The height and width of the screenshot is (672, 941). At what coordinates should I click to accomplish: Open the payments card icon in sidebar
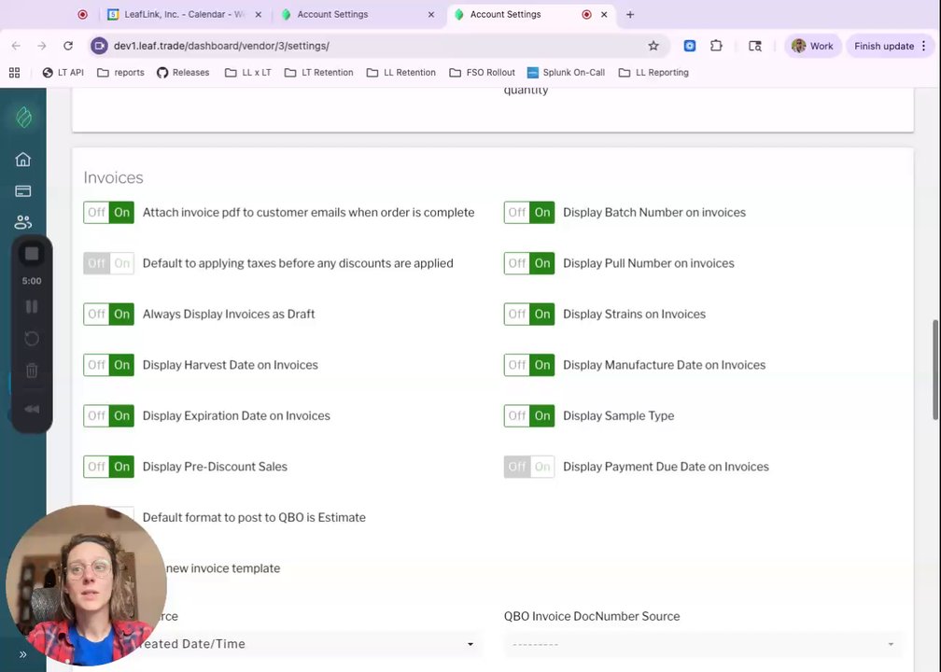[22, 190]
